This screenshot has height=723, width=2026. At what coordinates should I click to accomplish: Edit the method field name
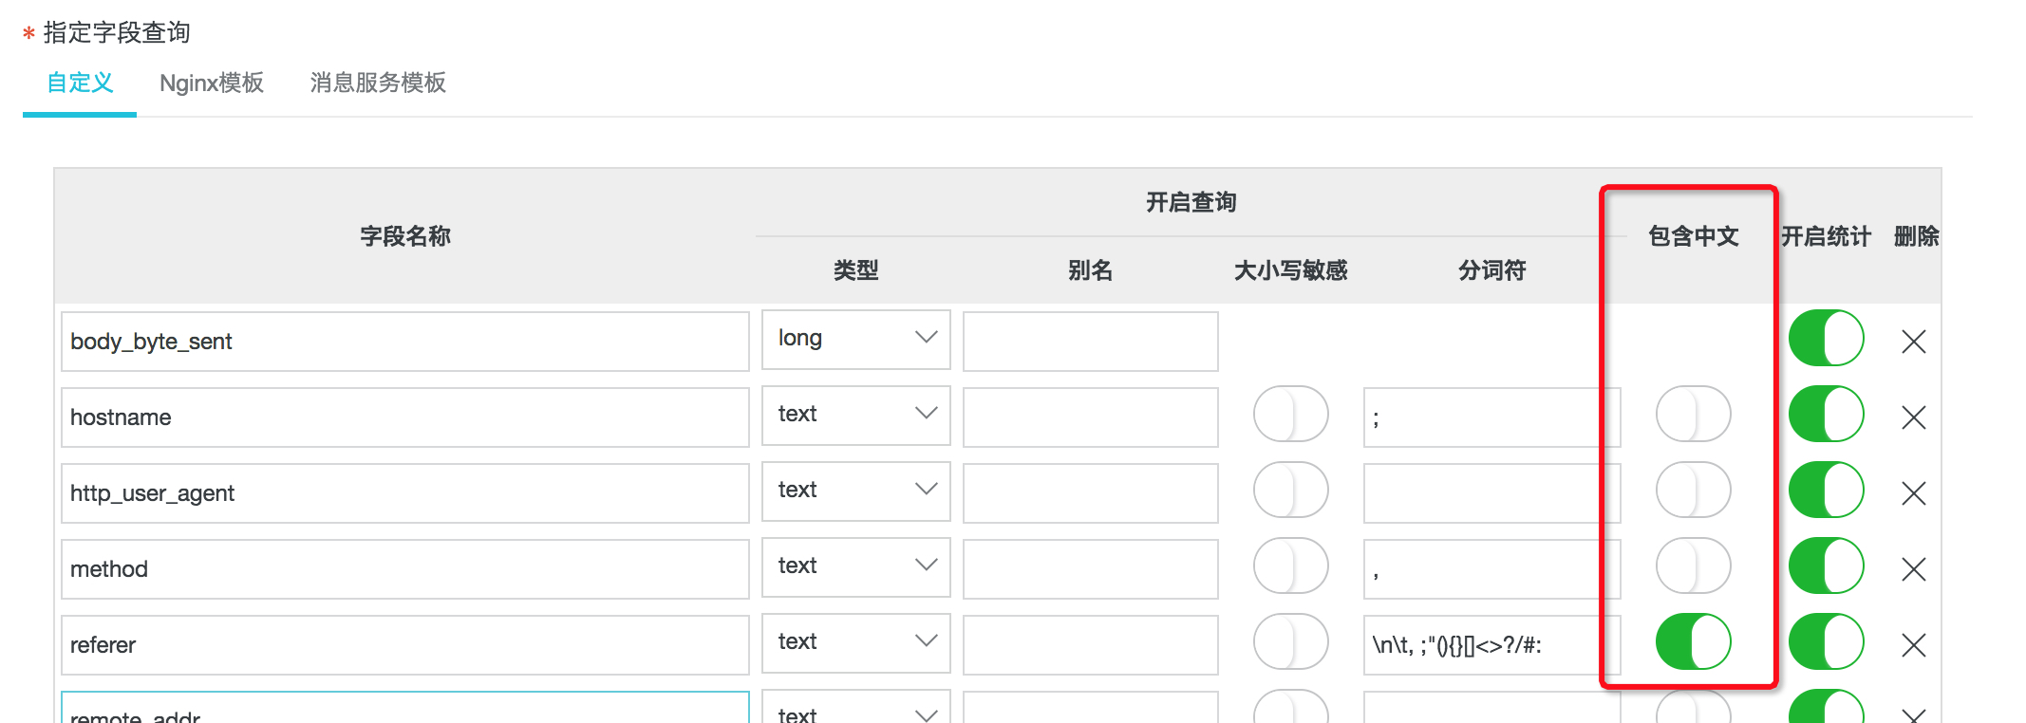tap(405, 569)
